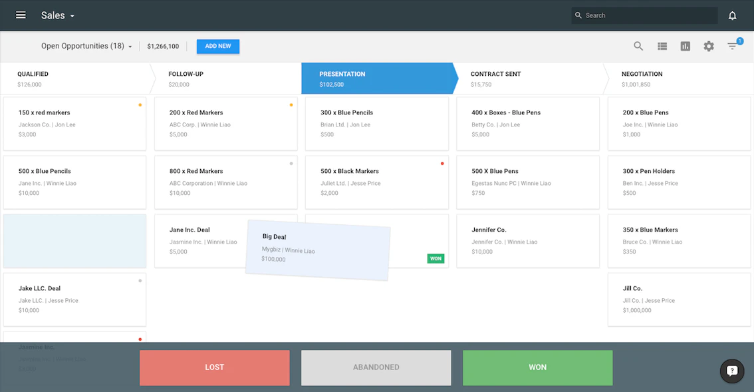The height and width of the screenshot is (392, 754).
Task: Expand the Open Opportunities (18) dropdown
Action: point(86,46)
